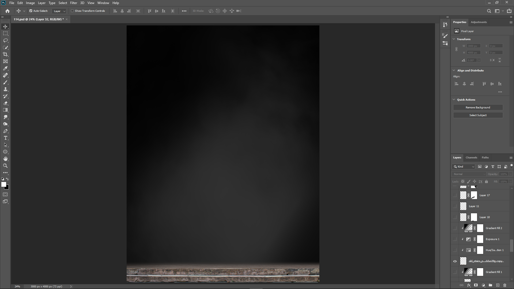The height and width of the screenshot is (289, 514).
Task: Select the Layer 11 thumbnail
Action: point(463,206)
